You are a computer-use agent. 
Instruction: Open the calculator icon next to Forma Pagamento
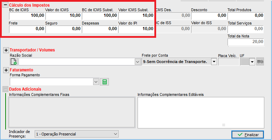[104, 82]
